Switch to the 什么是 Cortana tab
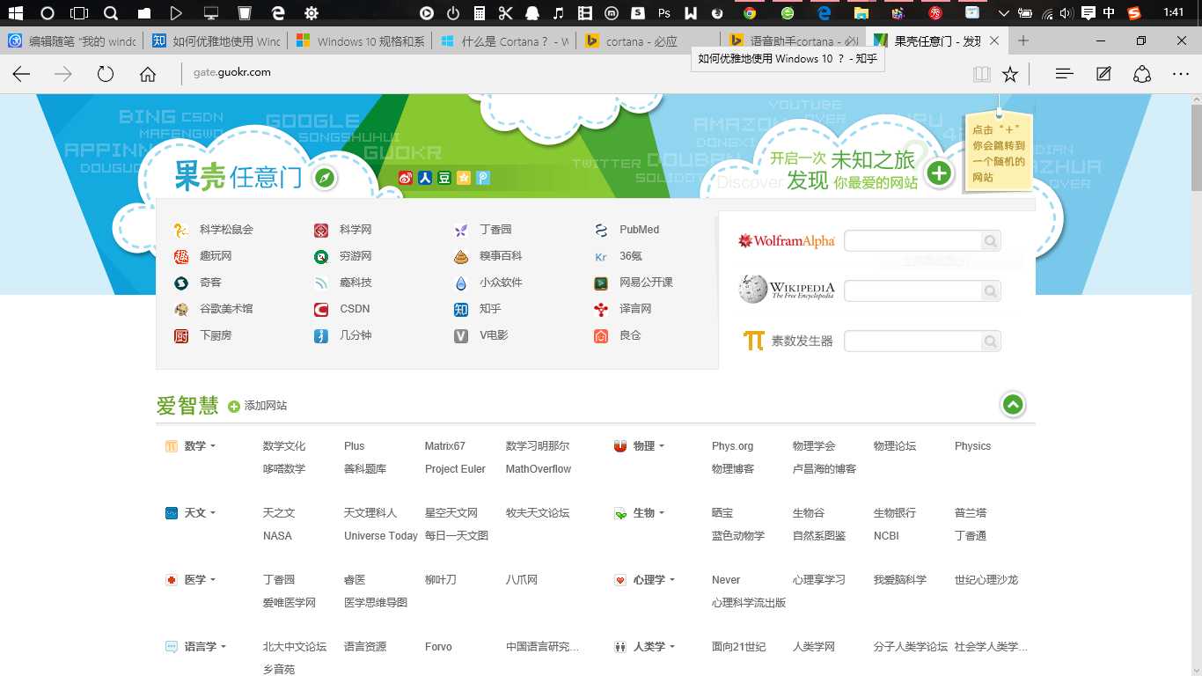The width and height of the screenshot is (1202, 676). 504,41
